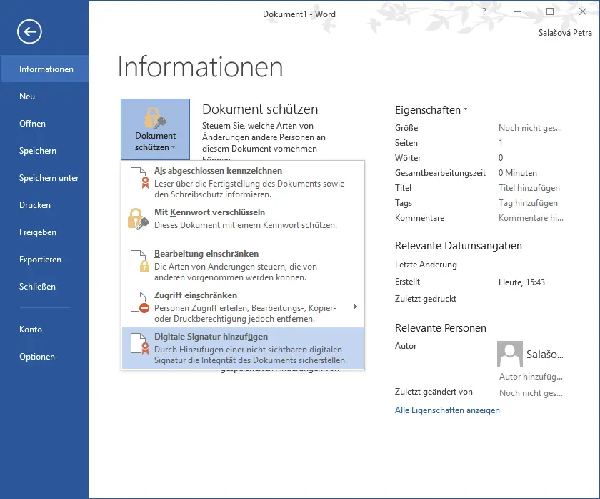Go to Öffnen in sidebar
The height and width of the screenshot is (499, 600).
tap(44, 123)
